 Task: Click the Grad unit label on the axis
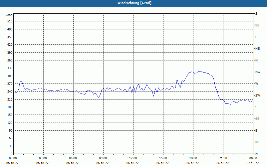[x=9, y=15]
